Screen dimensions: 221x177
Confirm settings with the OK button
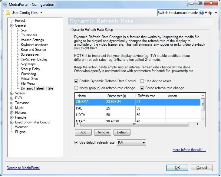pyautogui.click(x=178, y=168)
